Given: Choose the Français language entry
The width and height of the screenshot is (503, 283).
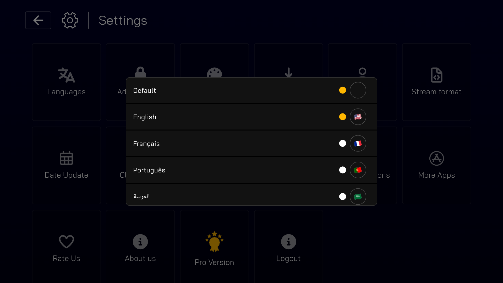Looking at the screenshot, I should click(x=146, y=144).
